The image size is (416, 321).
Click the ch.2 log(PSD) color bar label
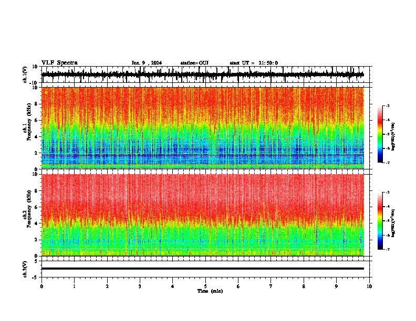click(x=393, y=223)
